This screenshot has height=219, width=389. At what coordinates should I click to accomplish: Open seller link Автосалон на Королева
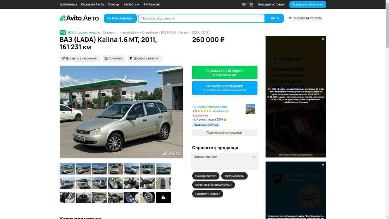click(x=210, y=107)
